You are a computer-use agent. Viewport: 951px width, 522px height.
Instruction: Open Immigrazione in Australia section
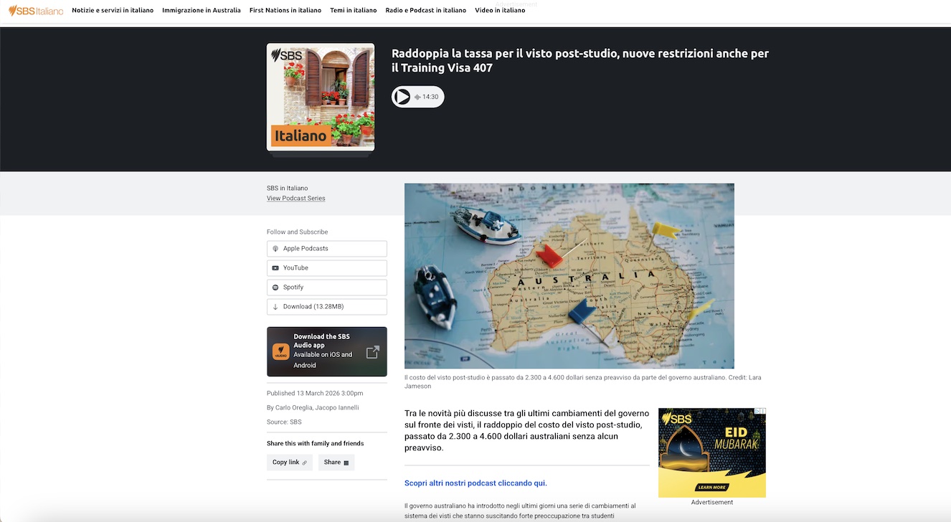click(x=202, y=11)
